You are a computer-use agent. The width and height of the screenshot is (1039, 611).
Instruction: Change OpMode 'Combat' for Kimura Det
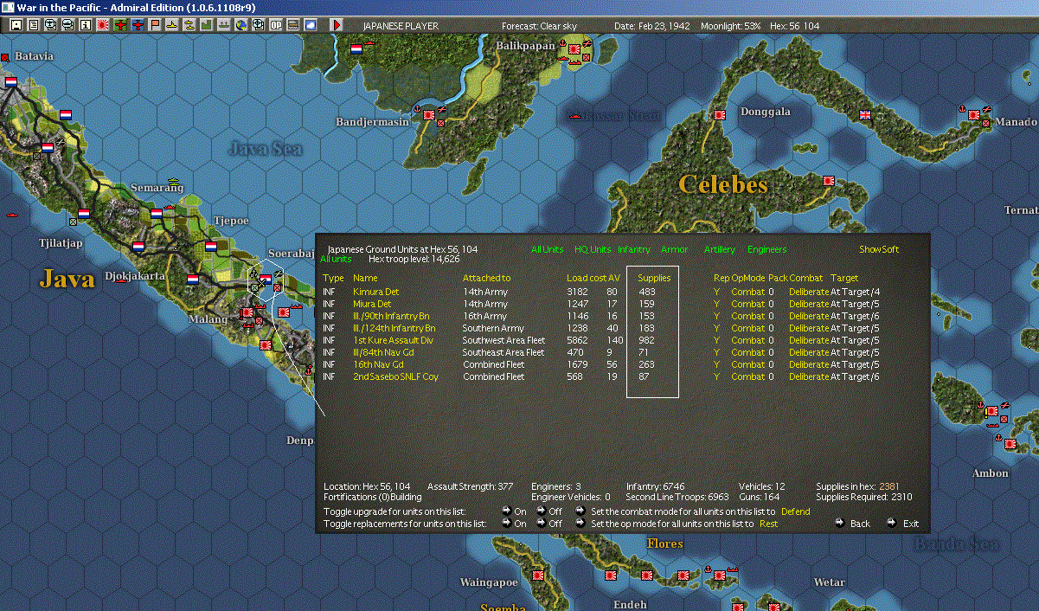[x=748, y=292]
